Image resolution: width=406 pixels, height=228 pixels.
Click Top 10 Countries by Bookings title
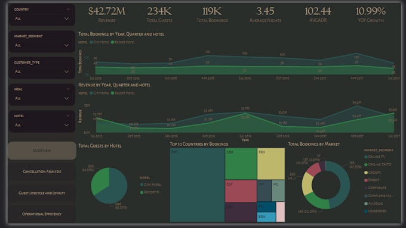[x=199, y=144]
